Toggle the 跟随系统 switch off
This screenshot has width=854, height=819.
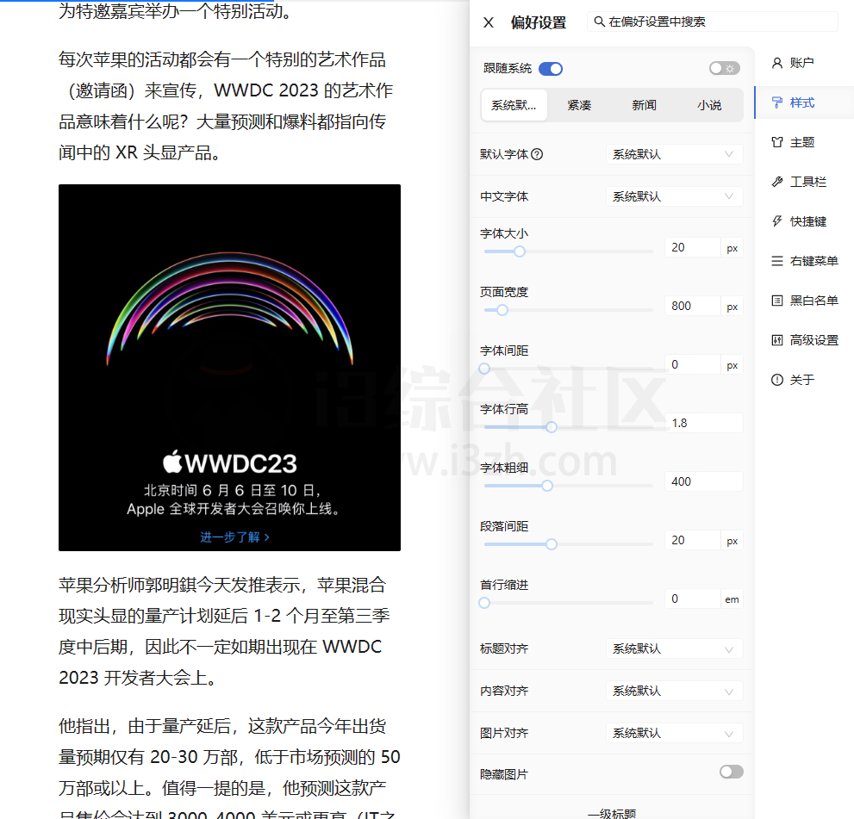[x=550, y=69]
